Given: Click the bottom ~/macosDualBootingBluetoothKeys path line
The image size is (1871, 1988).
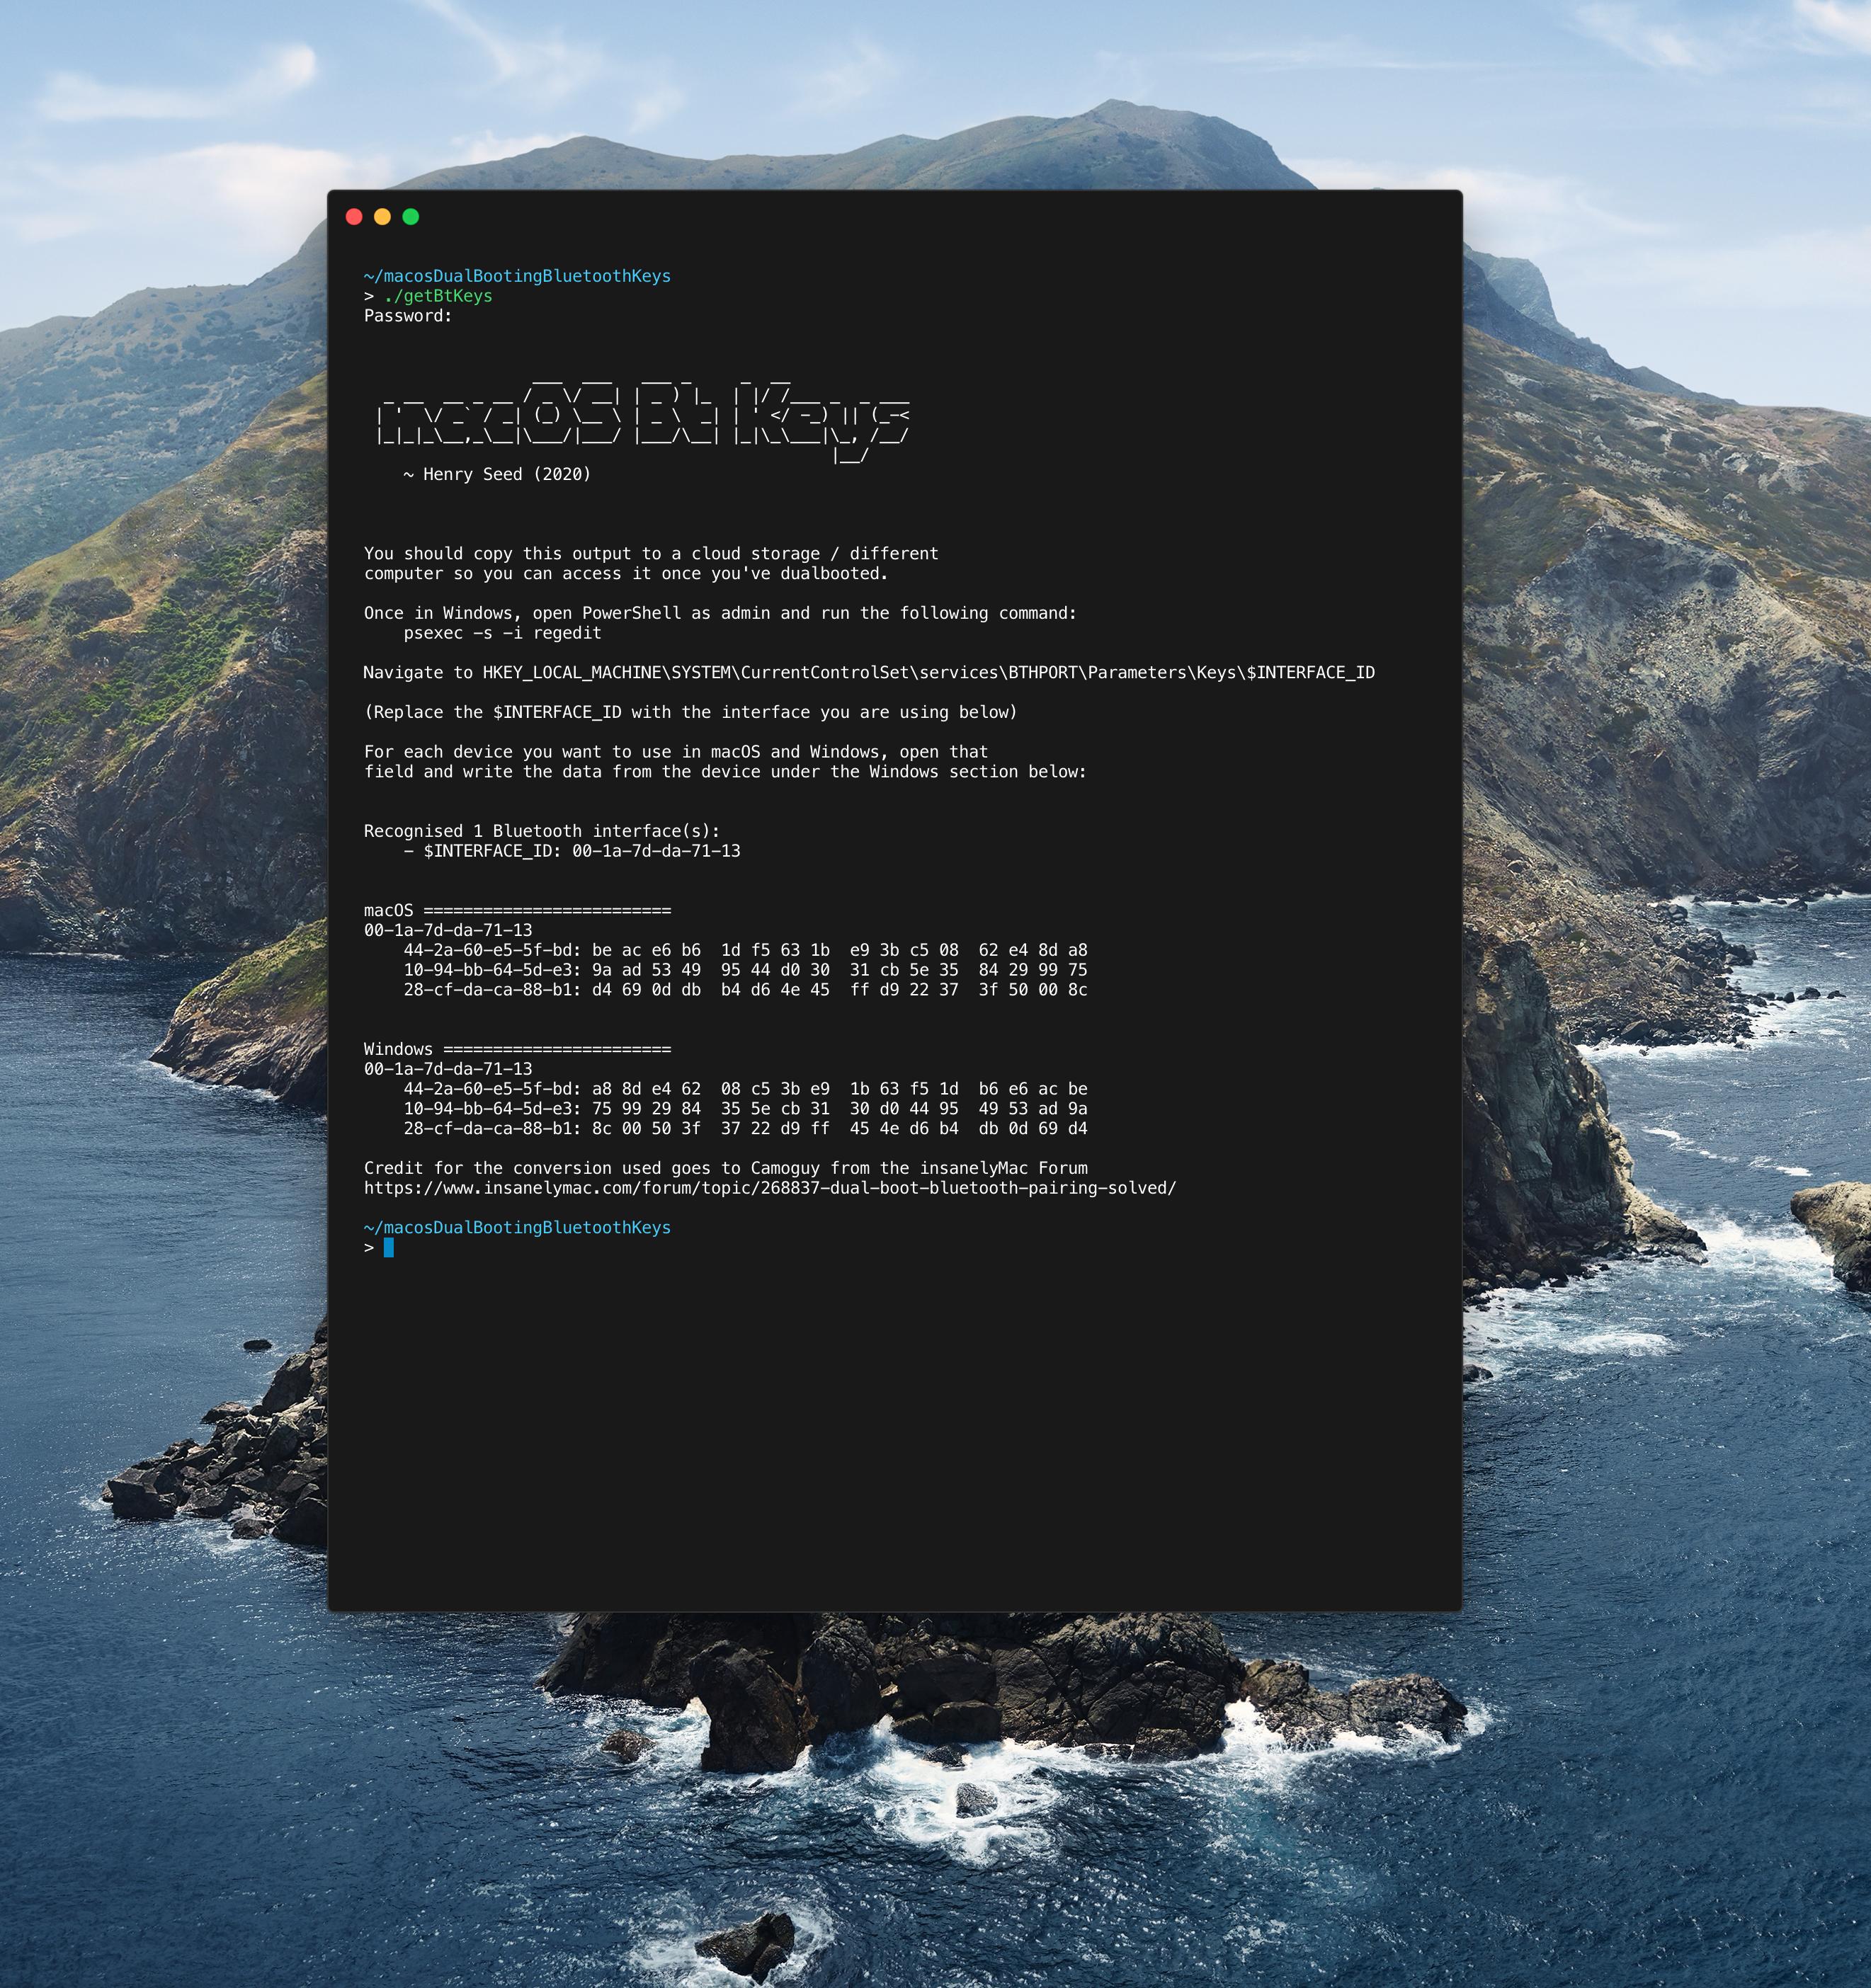Looking at the screenshot, I should pos(517,1227).
